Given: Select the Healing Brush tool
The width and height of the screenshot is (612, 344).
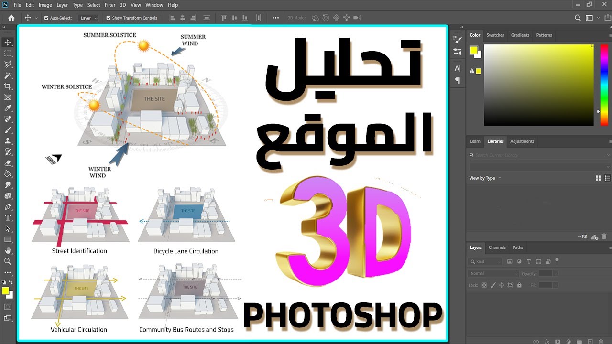Looking at the screenshot, I should pos(8,119).
